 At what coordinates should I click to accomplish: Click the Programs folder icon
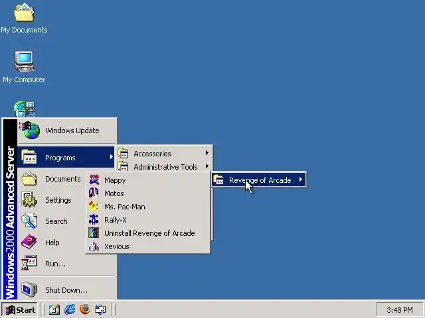click(29, 157)
